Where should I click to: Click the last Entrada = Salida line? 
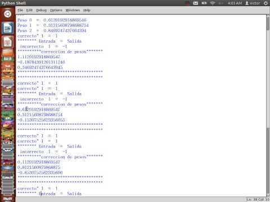pyautogui.click(x=49, y=194)
